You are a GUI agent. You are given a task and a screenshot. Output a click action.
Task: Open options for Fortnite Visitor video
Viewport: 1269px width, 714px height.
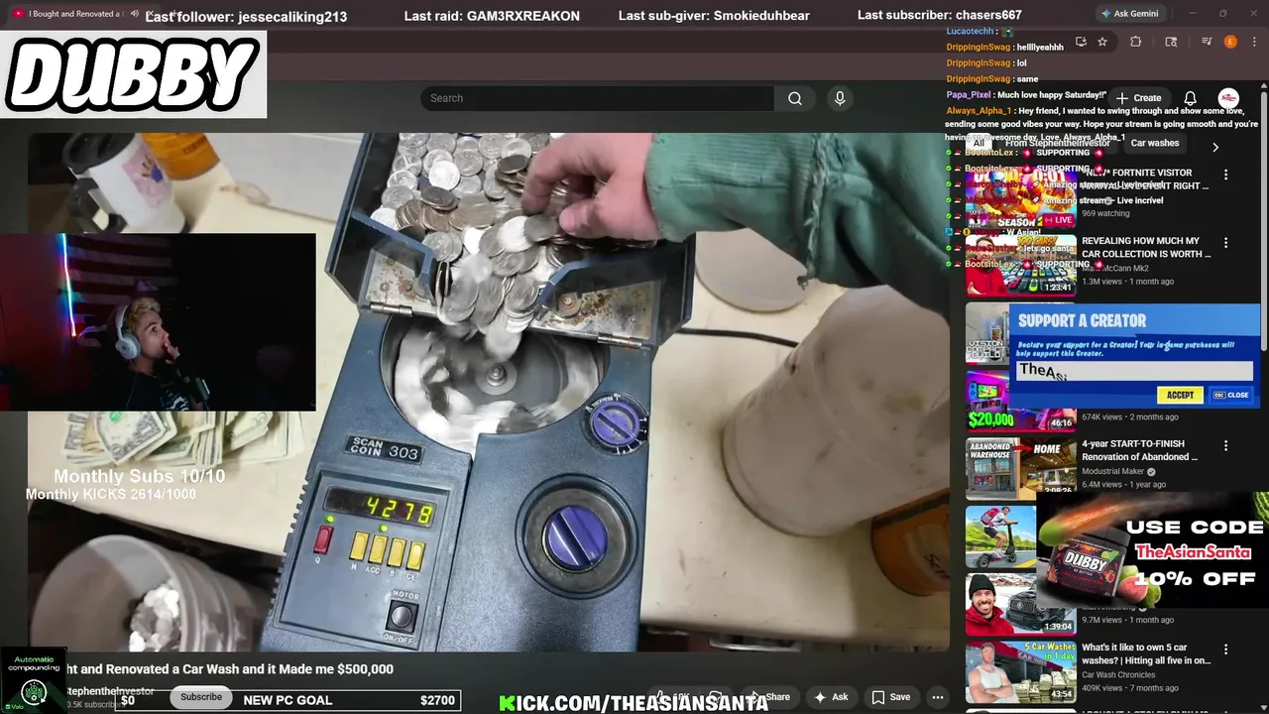pos(1225,175)
